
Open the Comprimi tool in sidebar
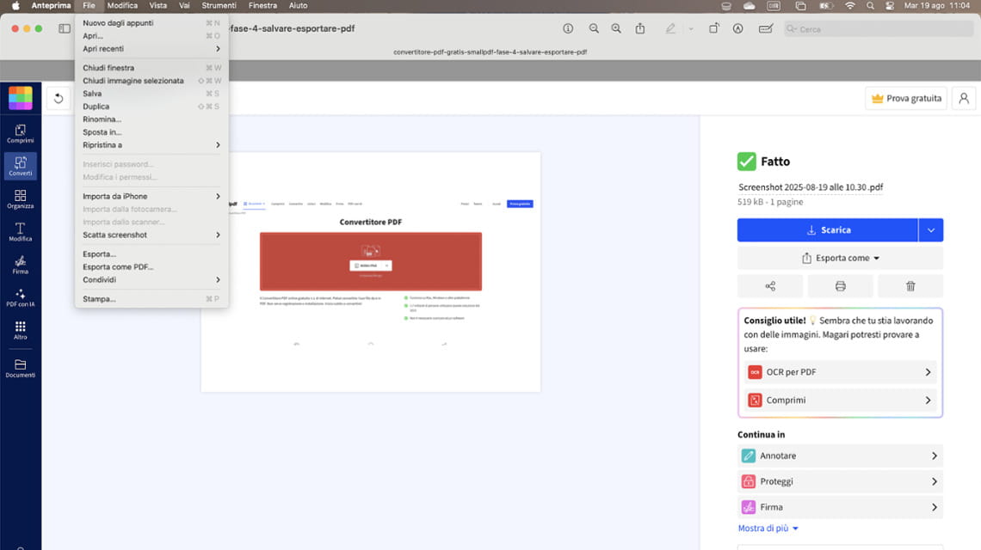[21, 134]
